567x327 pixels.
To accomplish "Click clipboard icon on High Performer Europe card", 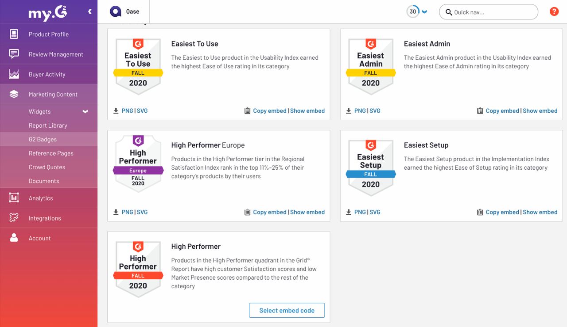I will pos(248,212).
